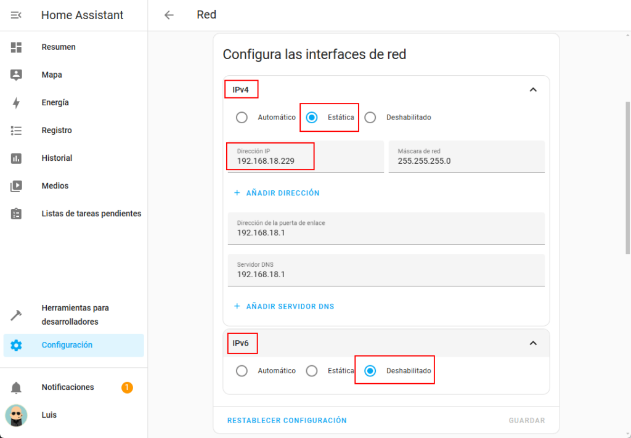
Task: Choose Estática radio under IPv6
Action: pyautogui.click(x=312, y=371)
